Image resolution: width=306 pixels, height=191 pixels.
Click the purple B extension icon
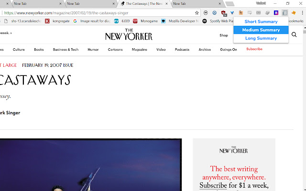(276, 13)
